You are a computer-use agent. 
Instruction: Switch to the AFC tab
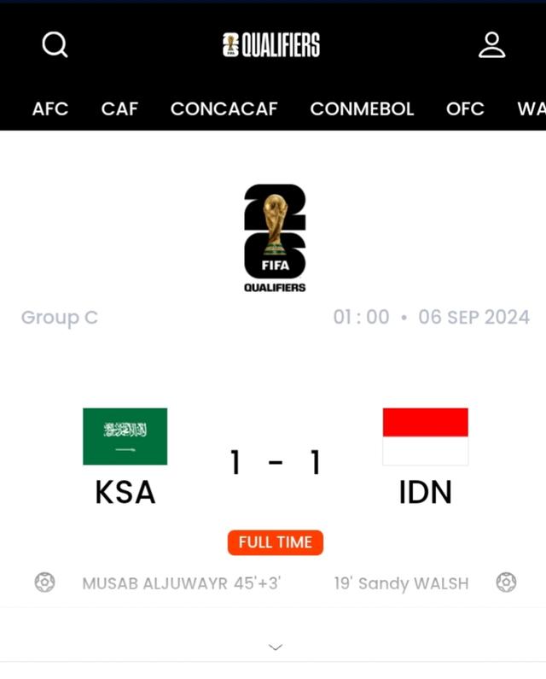[x=50, y=109]
